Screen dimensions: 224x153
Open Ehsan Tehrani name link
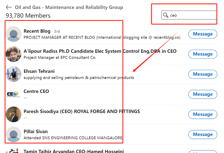[x=39, y=71]
